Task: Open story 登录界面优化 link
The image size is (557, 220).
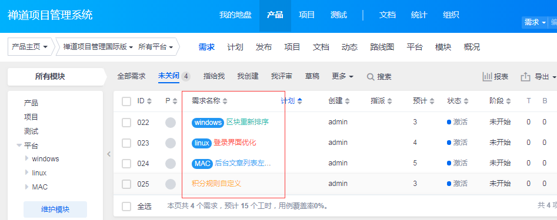Action: point(235,143)
